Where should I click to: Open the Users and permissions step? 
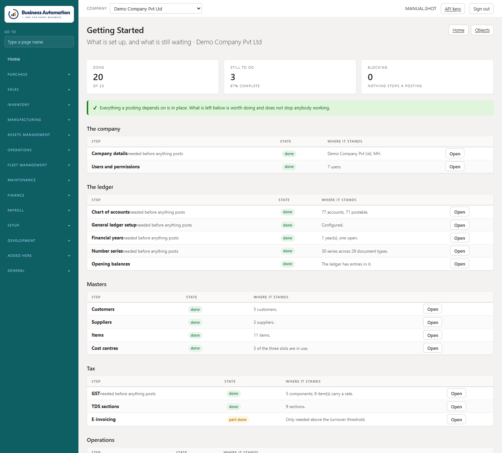click(455, 167)
